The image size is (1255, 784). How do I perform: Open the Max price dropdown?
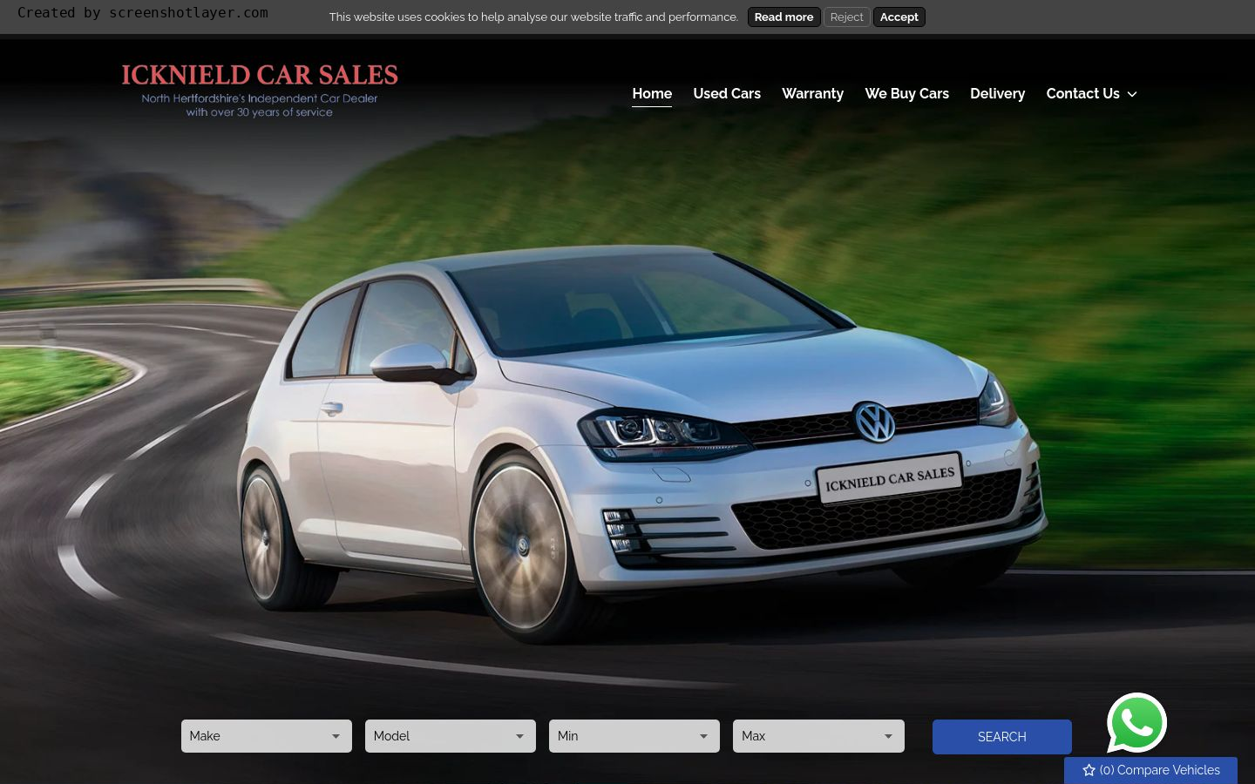[x=818, y=736]
